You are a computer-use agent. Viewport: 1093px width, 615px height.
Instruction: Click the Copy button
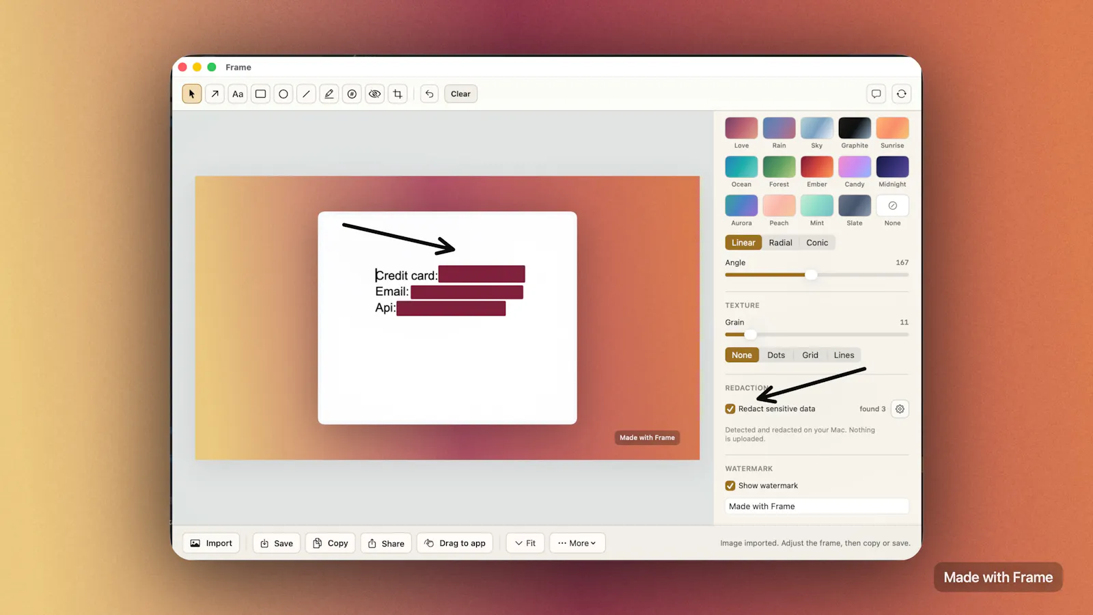pyautogui.click(x=331, y=543)
